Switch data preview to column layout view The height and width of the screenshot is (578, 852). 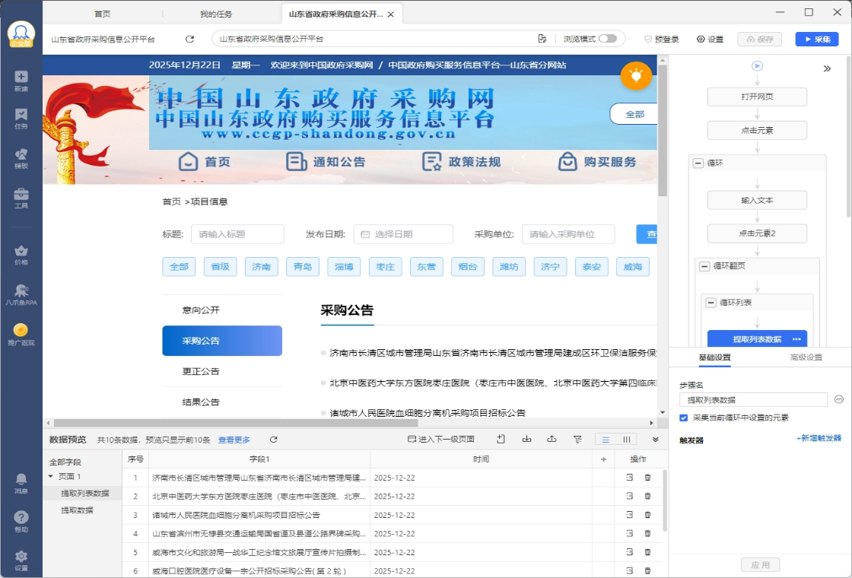(627, 440)
